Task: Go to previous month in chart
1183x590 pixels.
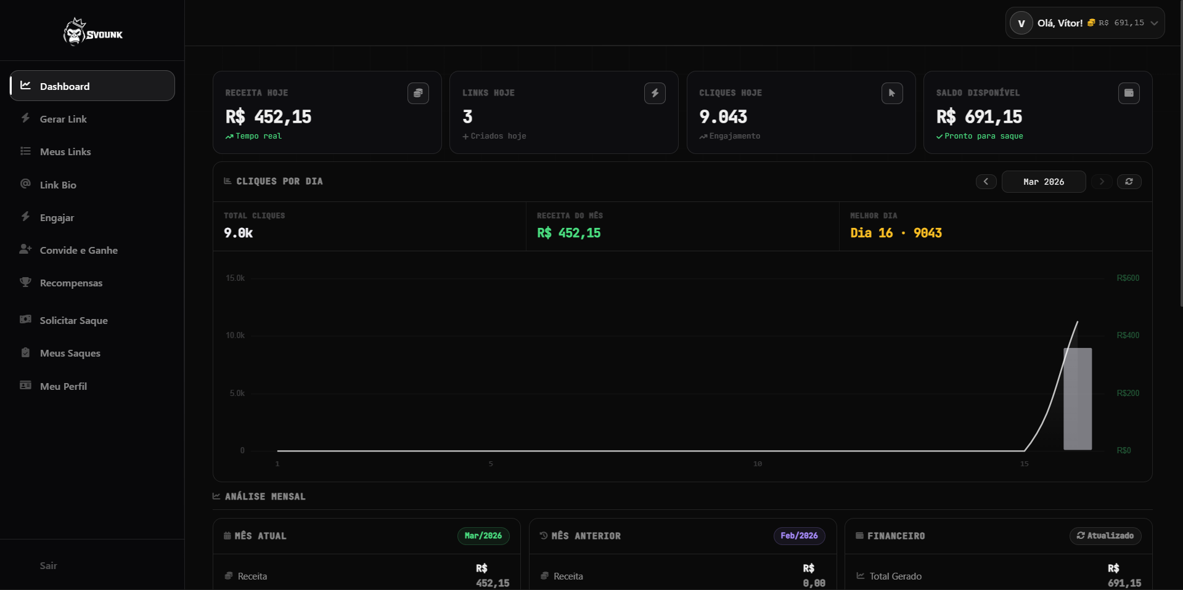Action: coord(986,182)
